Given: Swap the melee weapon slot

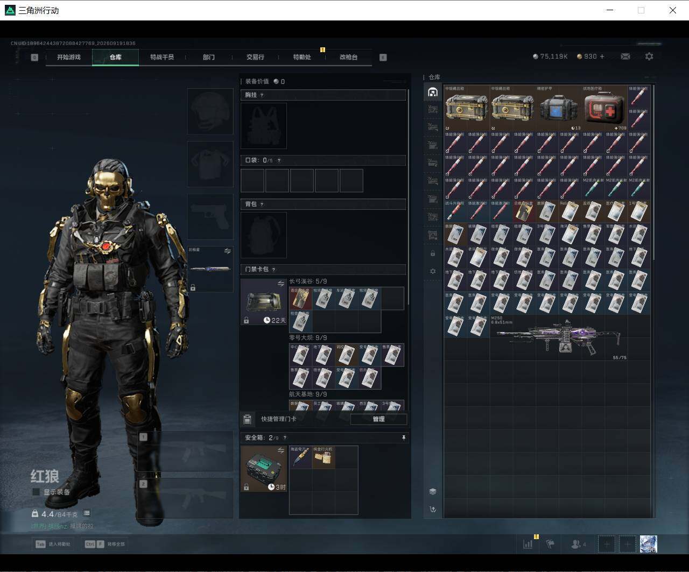Looking at the screenshot, I should (x=227, y=251).
